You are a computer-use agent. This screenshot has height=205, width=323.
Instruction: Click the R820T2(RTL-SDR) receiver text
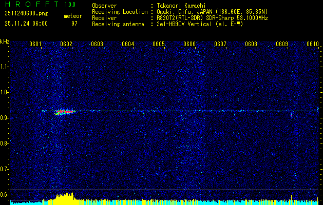(213, 18)
